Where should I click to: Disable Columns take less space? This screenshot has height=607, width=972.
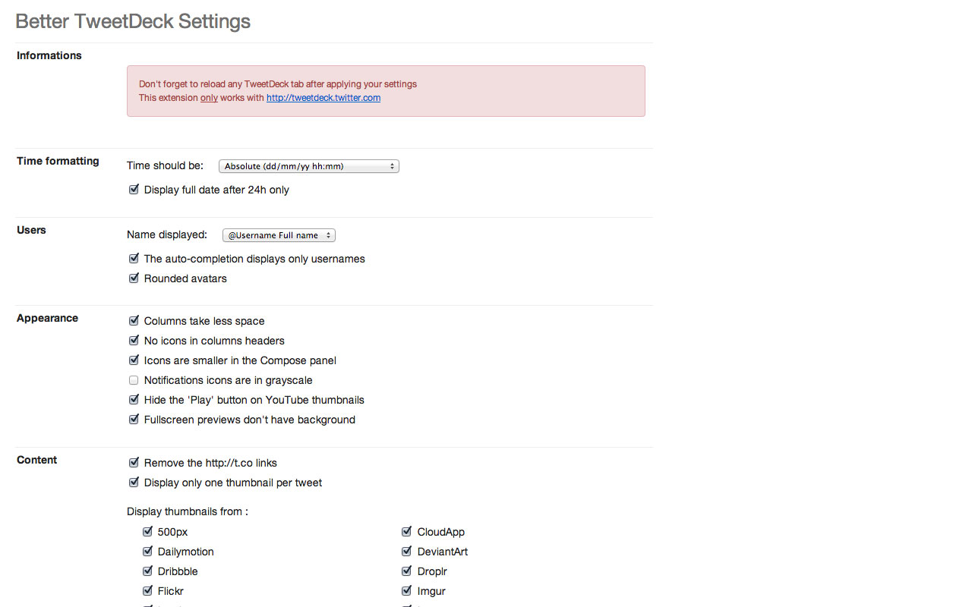point(134,321)
